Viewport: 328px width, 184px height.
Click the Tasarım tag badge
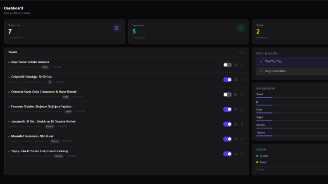55,141
